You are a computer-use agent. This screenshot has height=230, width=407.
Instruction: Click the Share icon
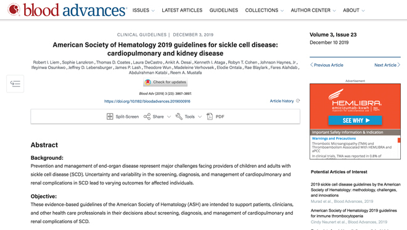click(x=147, y=117)
